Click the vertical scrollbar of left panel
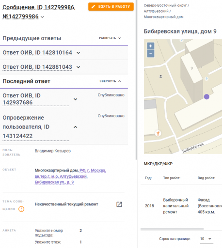222x248 pixels. coord(136,80)
